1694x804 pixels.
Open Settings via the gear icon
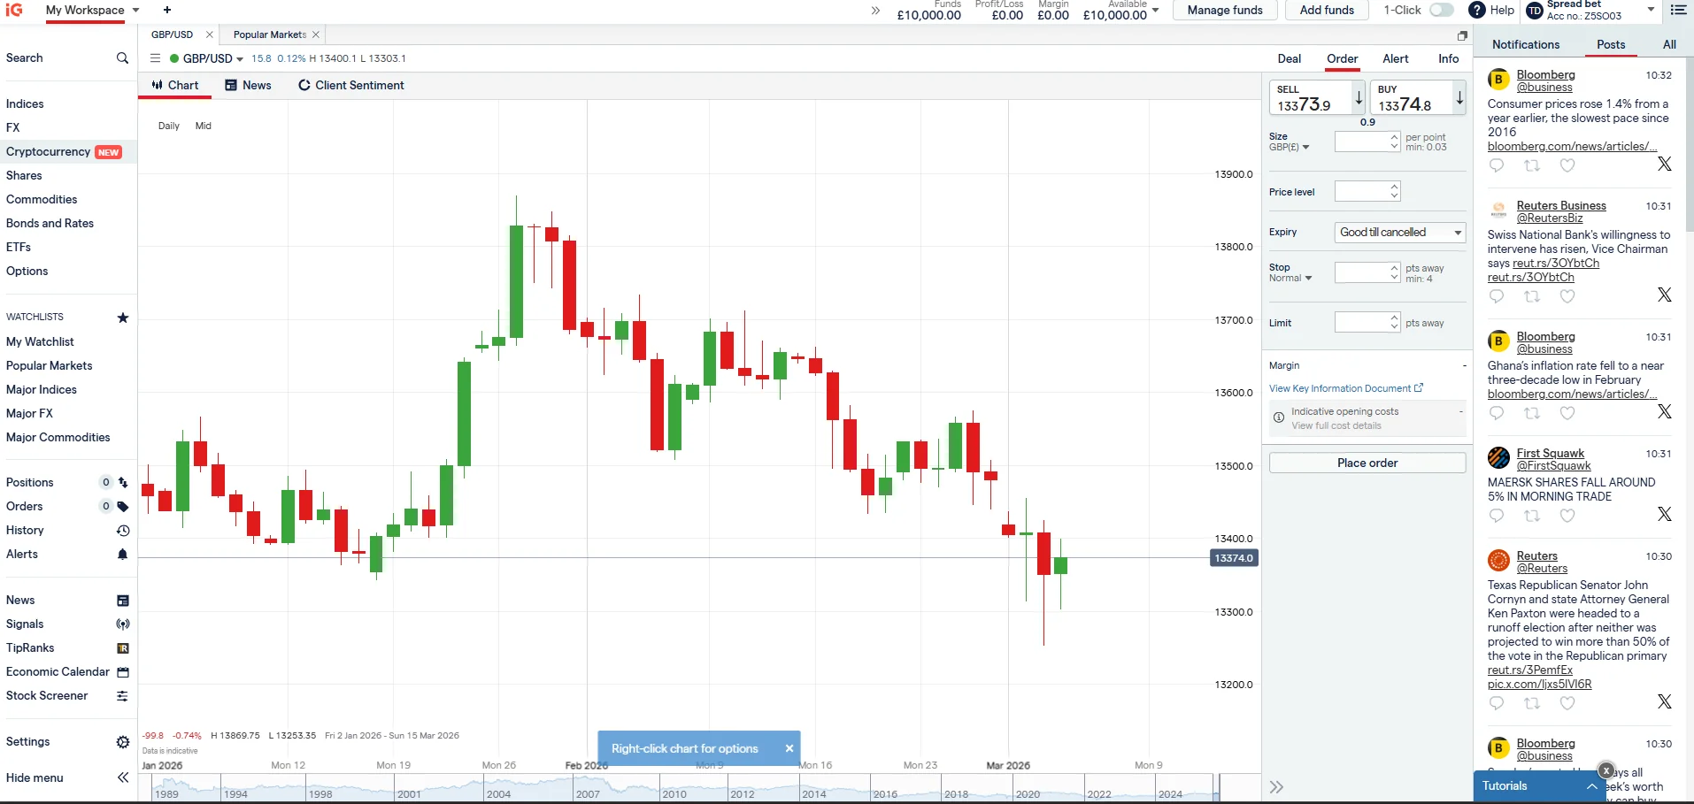coord(123,742)
